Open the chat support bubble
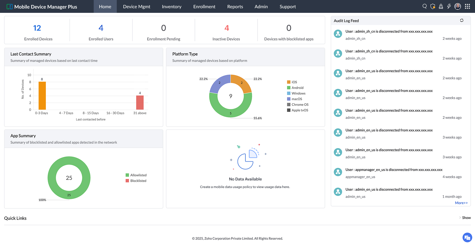The image size is (475, 245). pyautogui.click(x=467, y=237)
